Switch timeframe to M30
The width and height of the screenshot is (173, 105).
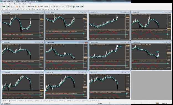43,9
